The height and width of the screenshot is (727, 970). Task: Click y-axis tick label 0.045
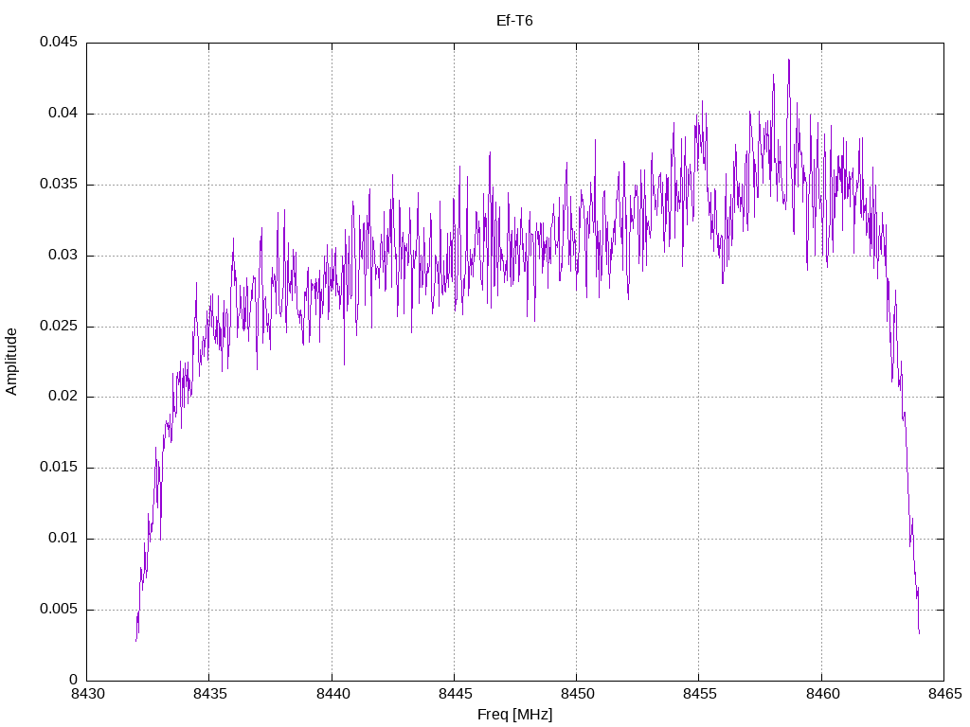point(59,42)
